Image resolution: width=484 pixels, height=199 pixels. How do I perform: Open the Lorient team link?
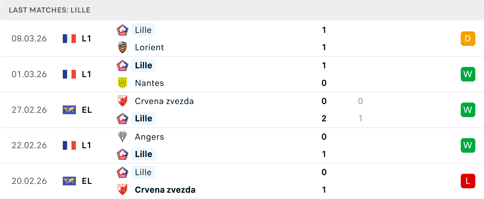click(x=149, y=47)
